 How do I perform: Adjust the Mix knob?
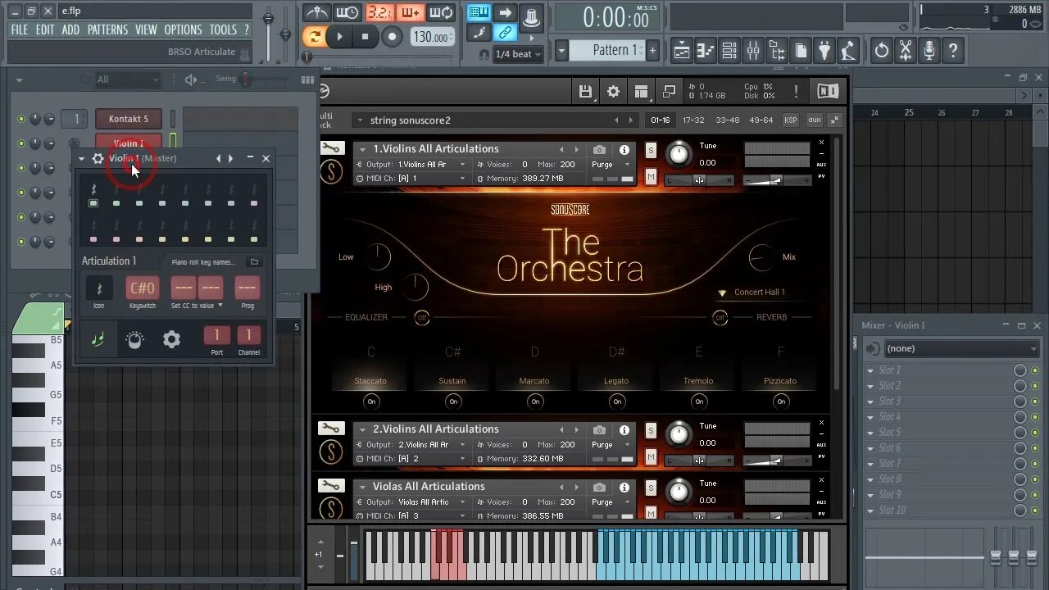click(761, 257)
